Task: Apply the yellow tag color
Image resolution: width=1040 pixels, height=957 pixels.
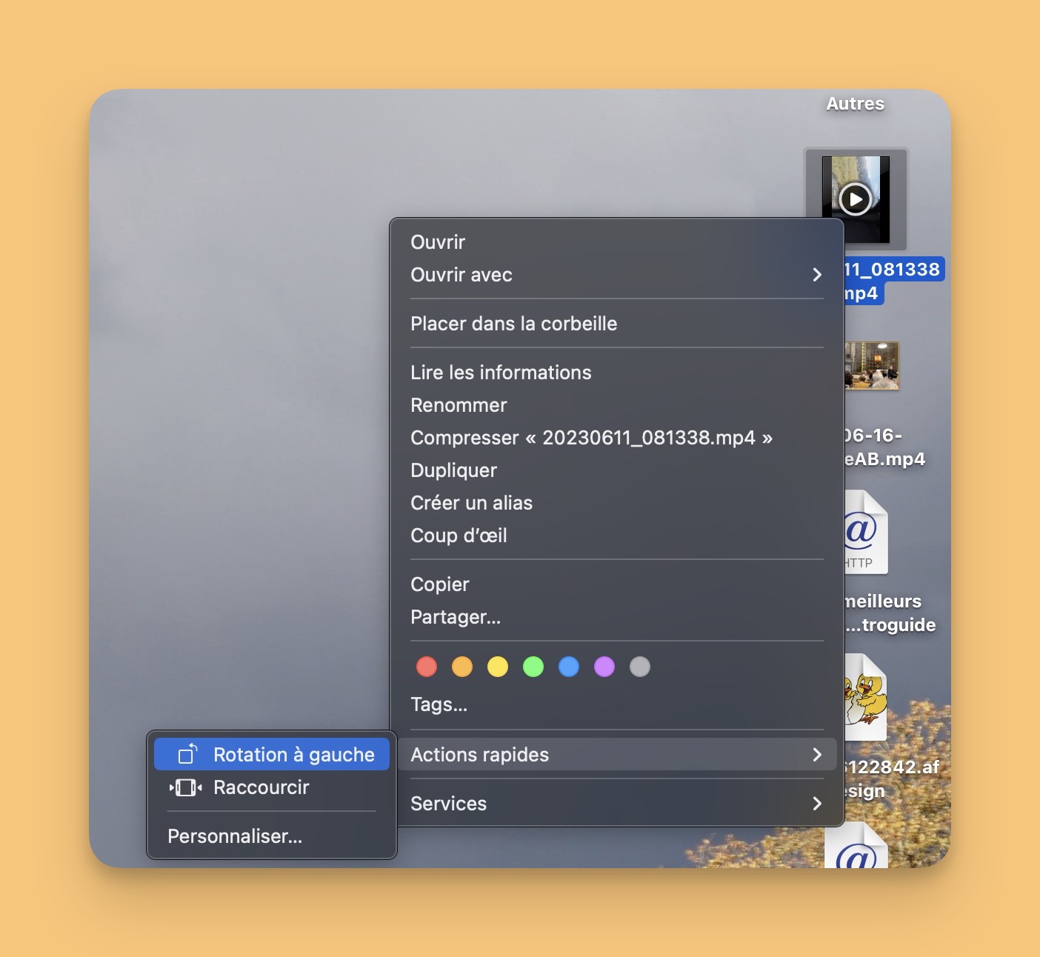Action: tap(498, 667)
